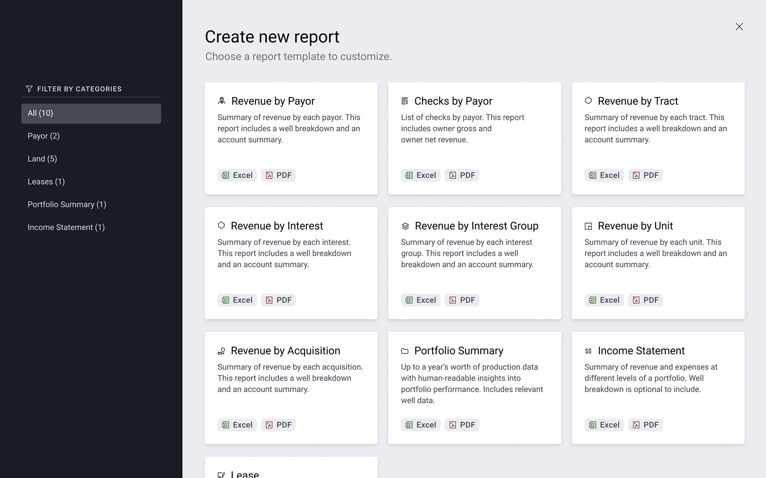Open the Revenue by Interest Group title
The width and height of the screenshot is (766, 478).
tap(476, 226)
